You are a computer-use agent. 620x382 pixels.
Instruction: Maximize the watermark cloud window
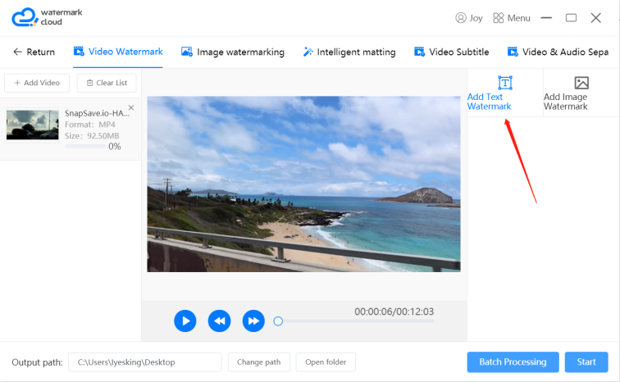[x=571, y=18]
